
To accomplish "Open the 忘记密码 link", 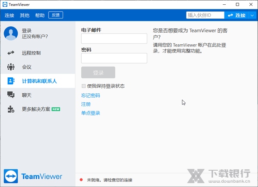I will (90, 95).
